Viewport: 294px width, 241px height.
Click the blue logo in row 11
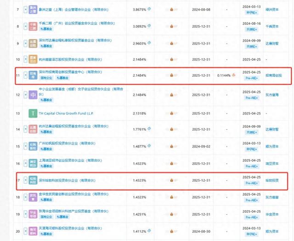click(x=33, y=75)
